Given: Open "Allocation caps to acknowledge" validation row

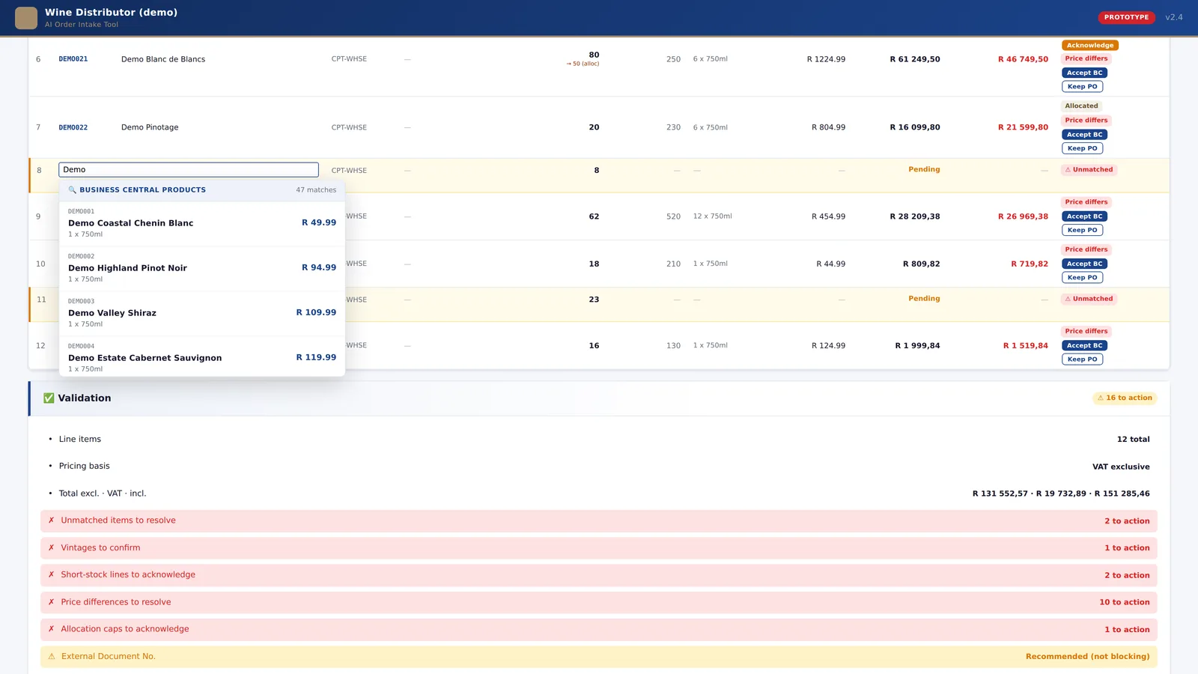Looking at the screenshot, I should coord(599,630).
